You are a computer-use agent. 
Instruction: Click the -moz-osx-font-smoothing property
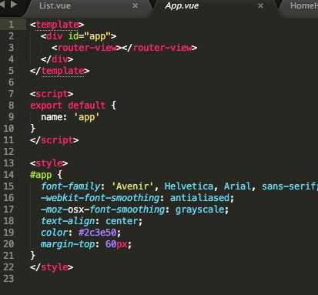click(x=102, y=210)
